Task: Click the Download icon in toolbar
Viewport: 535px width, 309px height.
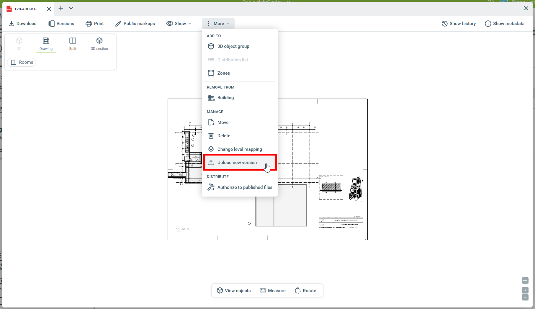Action: click(12, 24)
